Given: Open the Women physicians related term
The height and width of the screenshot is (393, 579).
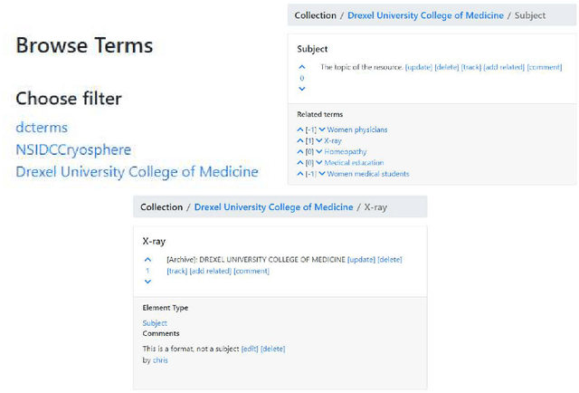Looking at the screenshot, I should tap(356, 129).
